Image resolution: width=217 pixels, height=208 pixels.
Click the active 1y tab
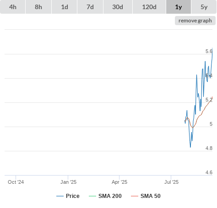[x=179, y=7]
